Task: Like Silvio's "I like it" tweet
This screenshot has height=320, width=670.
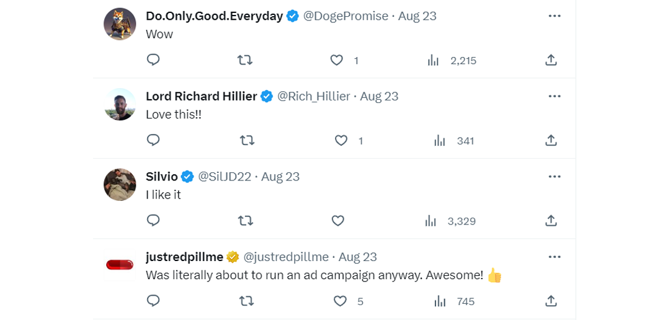Action: coord(338,221)
